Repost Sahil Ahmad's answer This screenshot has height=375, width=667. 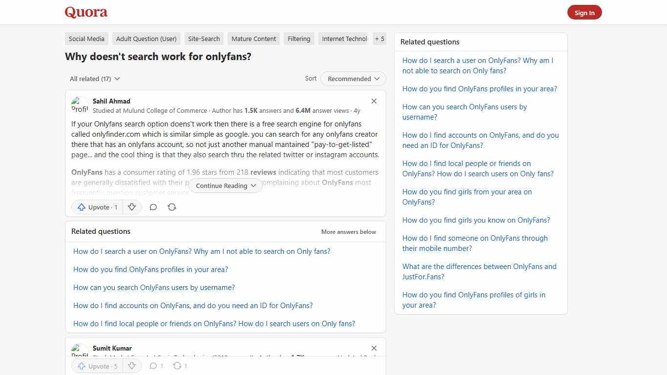[x=171, y=207]
